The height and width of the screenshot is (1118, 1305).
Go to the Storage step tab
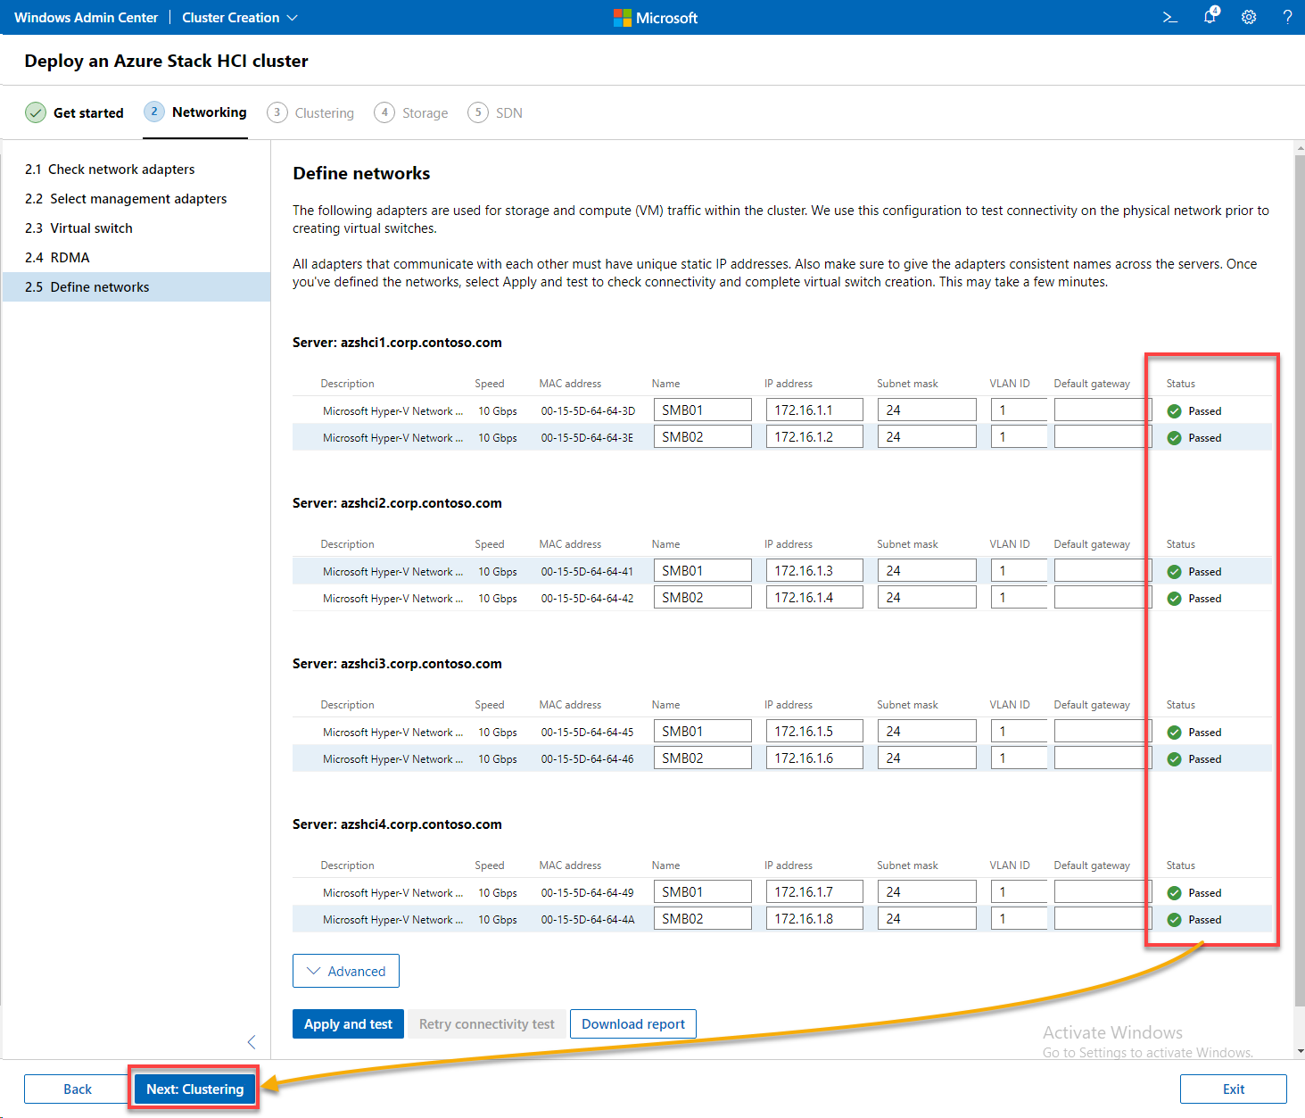point(411,113)
